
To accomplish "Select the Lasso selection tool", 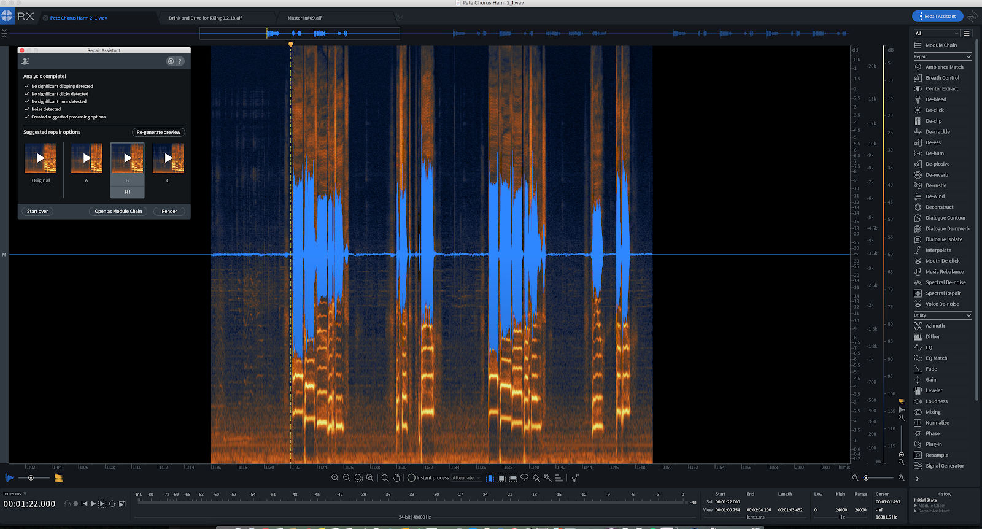I will click(x=524, y=477).
